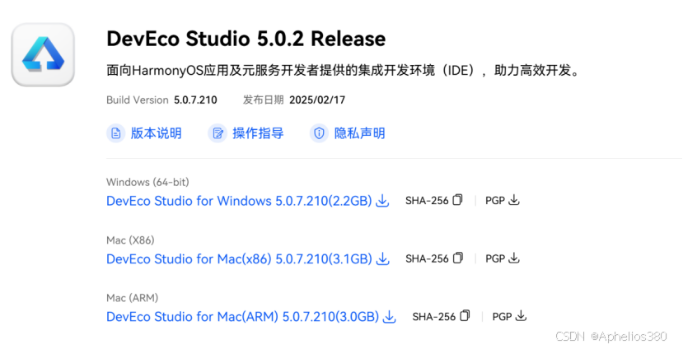The image size is (683, 349).
Task: Open DevEco Studio for Mac(ARM) 5.0.7.210 link
Action: 242,317
